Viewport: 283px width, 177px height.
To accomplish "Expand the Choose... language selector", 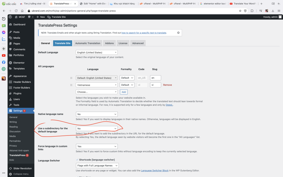I will coord(96,92).
